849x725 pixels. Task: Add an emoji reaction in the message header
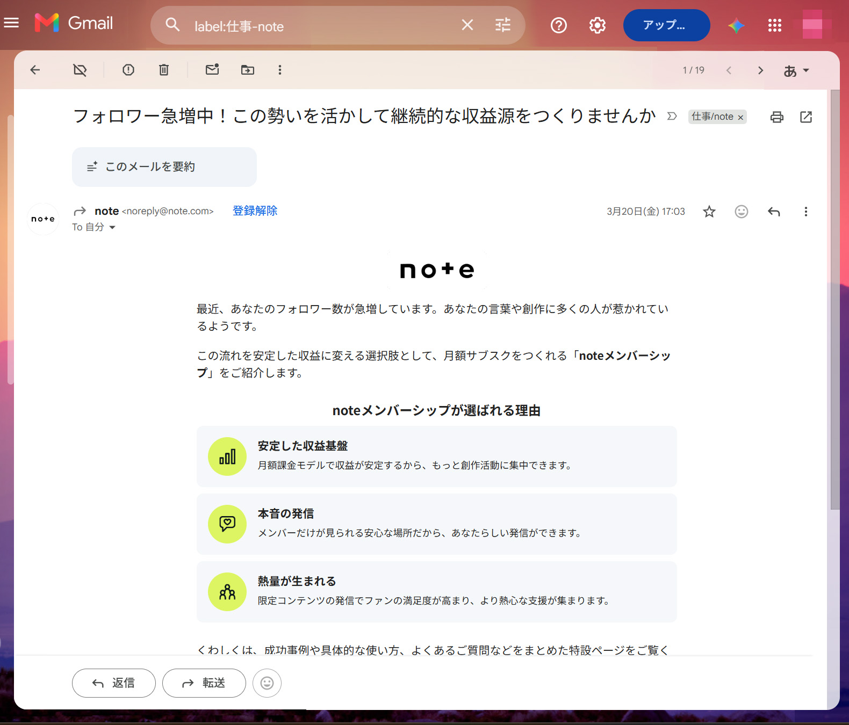pos(742,212)
